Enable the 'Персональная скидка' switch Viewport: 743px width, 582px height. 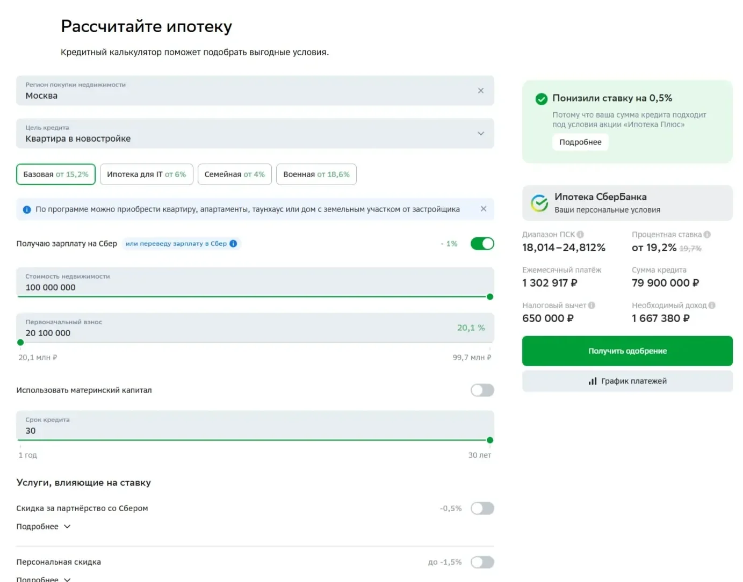482,562
